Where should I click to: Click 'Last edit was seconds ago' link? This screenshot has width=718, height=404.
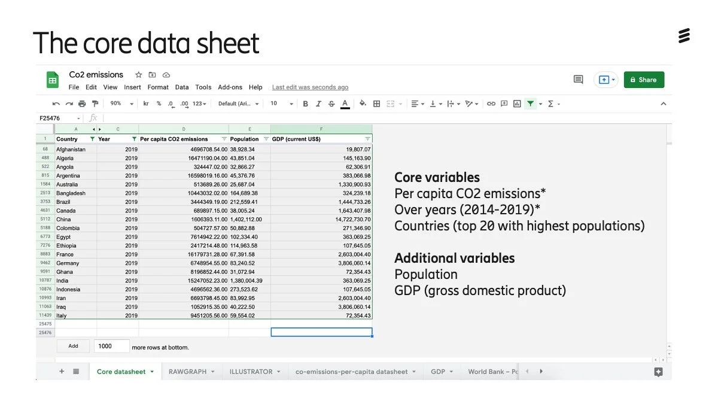coord(310,87)
